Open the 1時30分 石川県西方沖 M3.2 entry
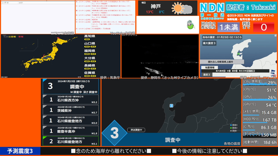 tap(71, 99)
